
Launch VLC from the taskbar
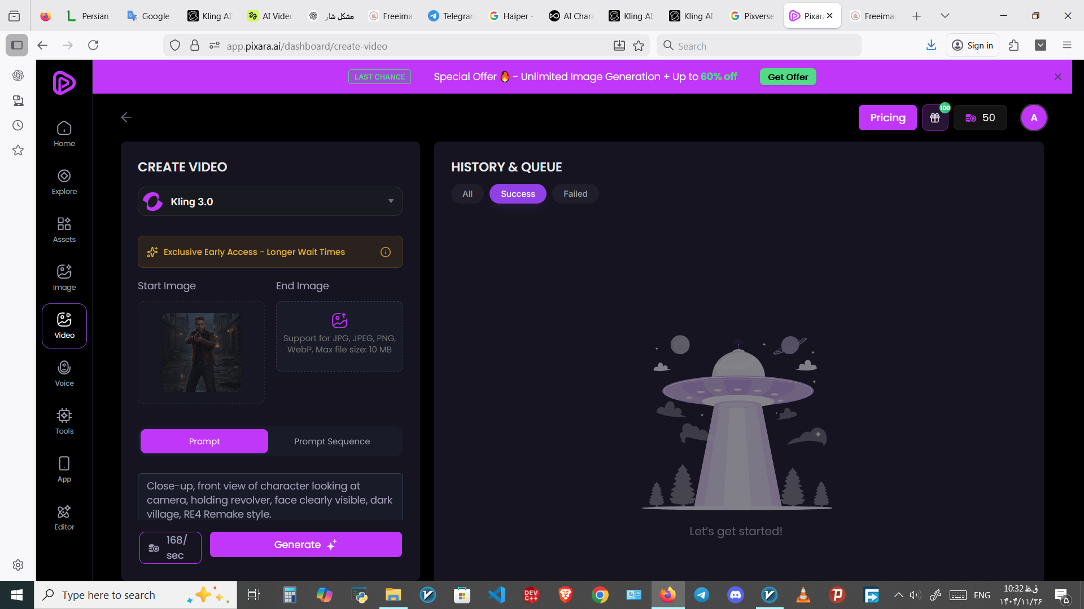point(803,595)
